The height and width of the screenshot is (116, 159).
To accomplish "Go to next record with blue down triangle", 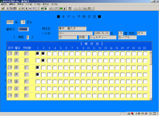I will tap(34, 8).
